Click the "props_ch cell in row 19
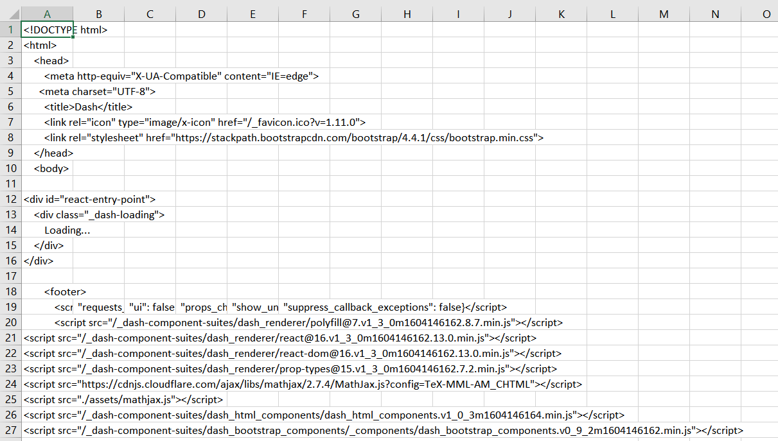 (x=202, y=307)
